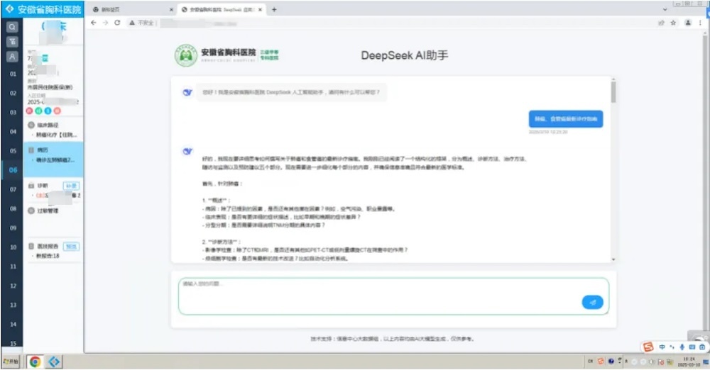710x370 pixels.
Task: Click the chat vertical scrollbar thumb
Action: tap(613, 92)
